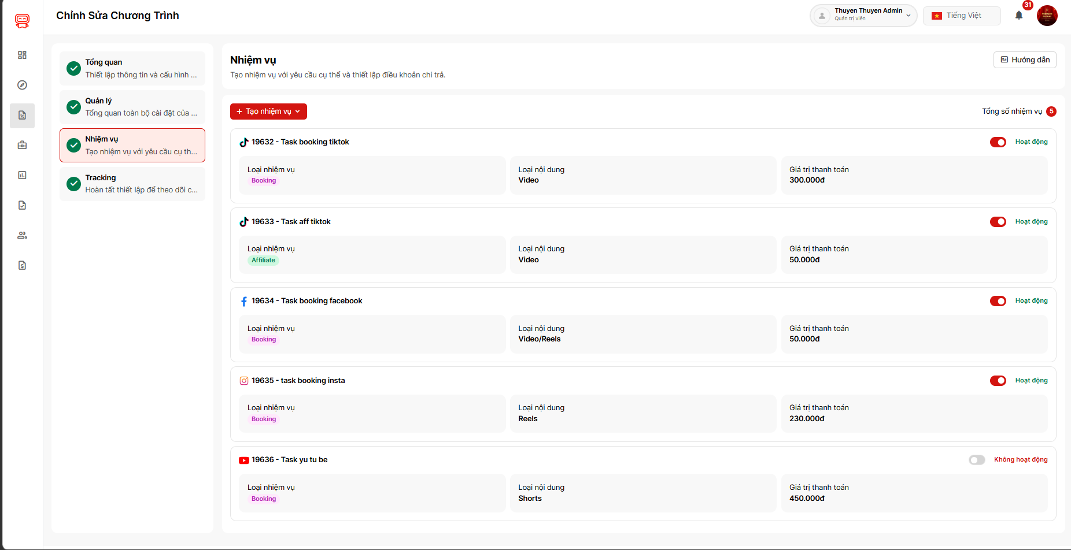Open task 19634 Task booking facebook
The image size is (1071, 550).
306,301
